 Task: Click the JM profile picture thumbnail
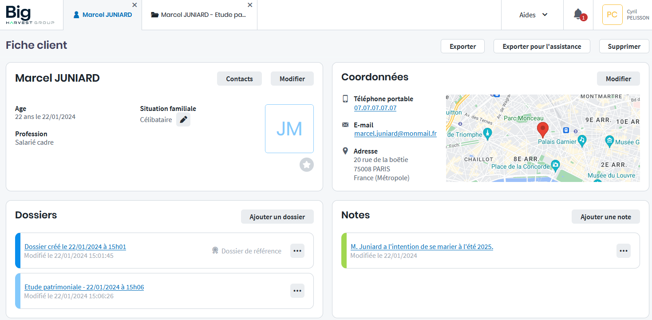pyautogui.click(x=289, y=129)
